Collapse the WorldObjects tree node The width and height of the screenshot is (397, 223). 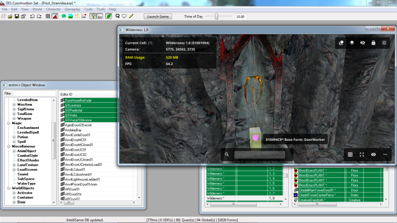[9, 188]
